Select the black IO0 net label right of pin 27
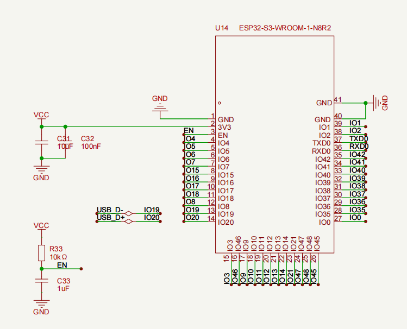This screenshot has height=329, width=407. coord(355,218)
